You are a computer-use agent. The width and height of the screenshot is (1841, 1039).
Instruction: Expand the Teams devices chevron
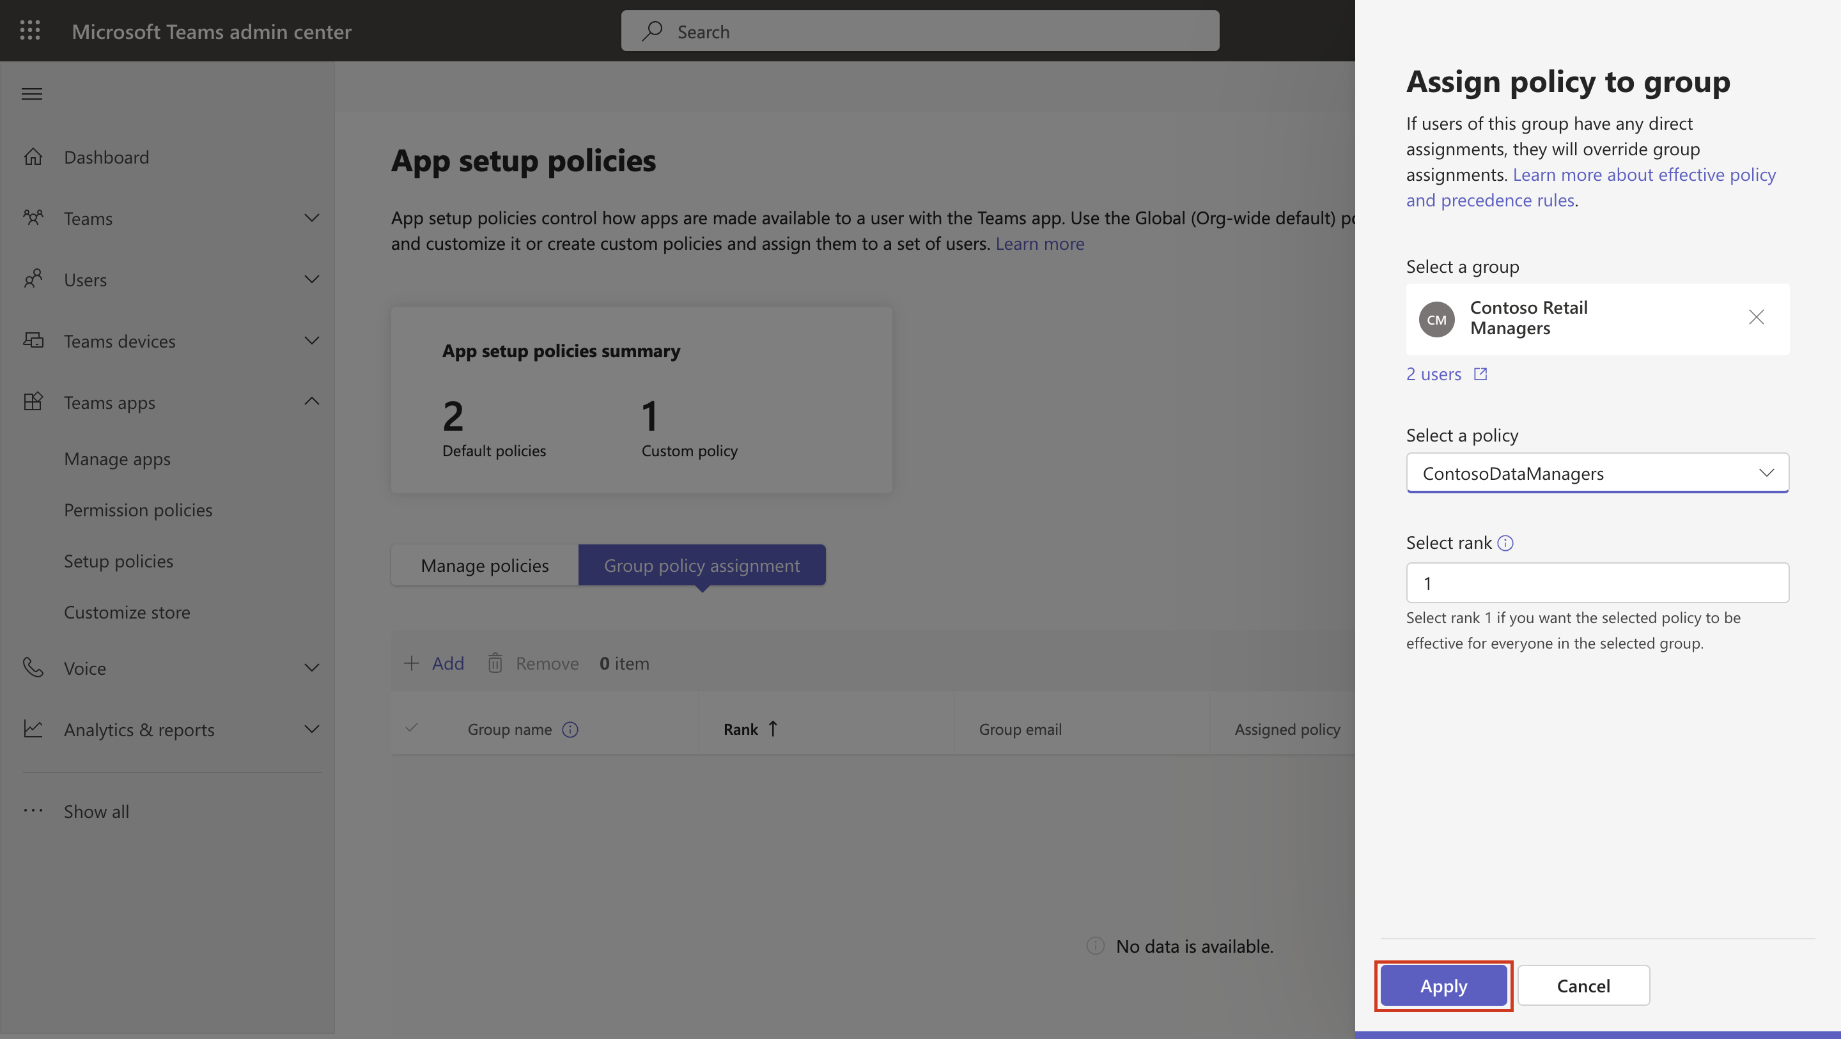point(311,341)
